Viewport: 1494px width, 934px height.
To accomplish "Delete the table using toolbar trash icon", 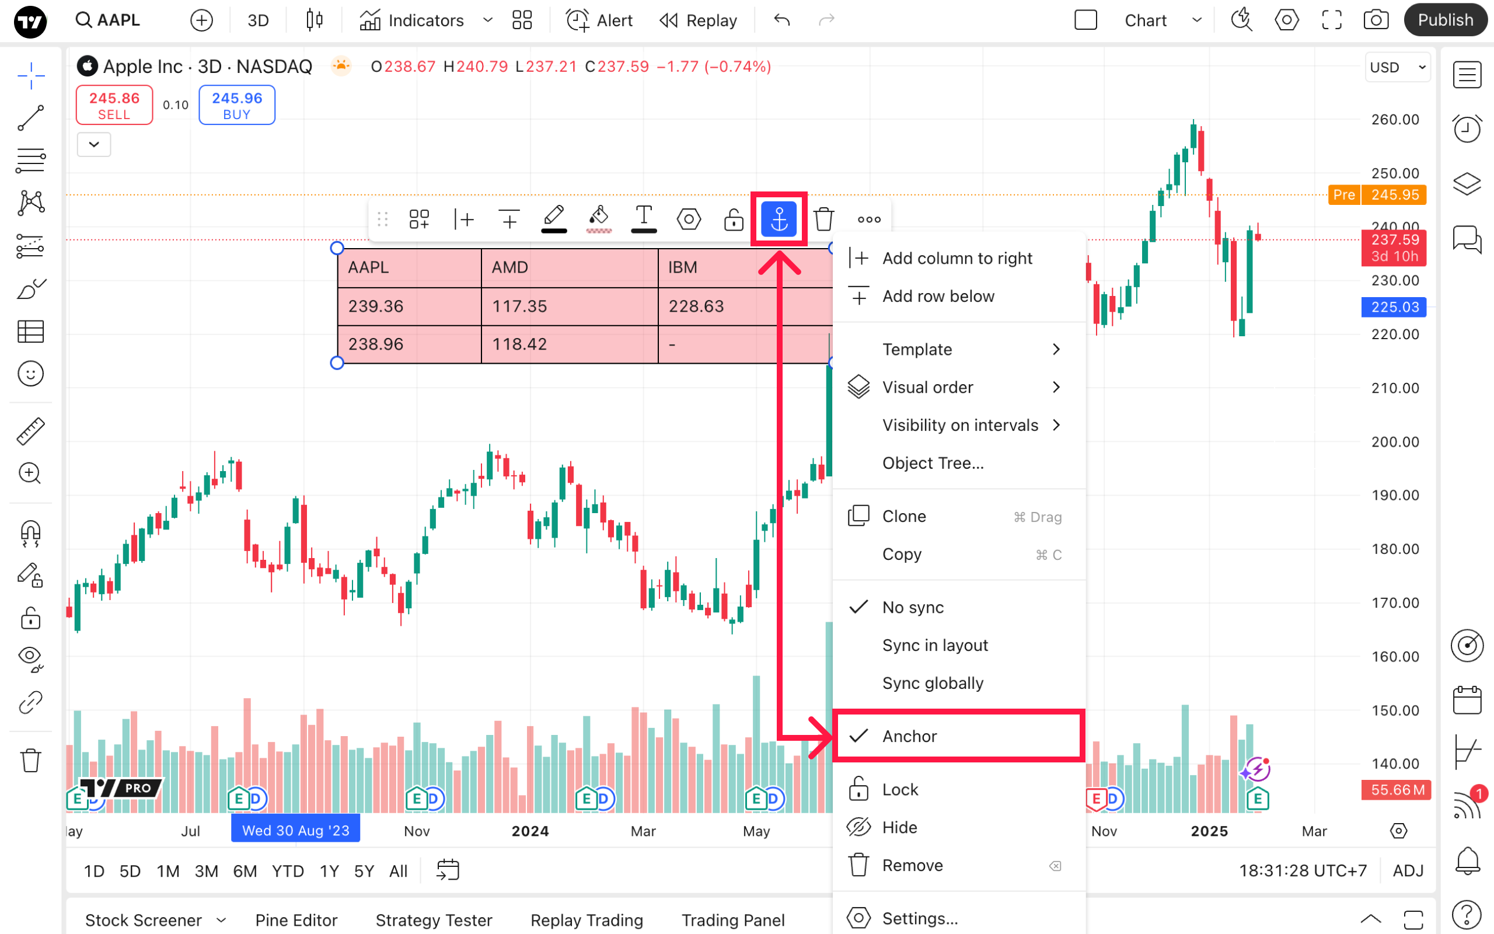I will pos(823,219).
